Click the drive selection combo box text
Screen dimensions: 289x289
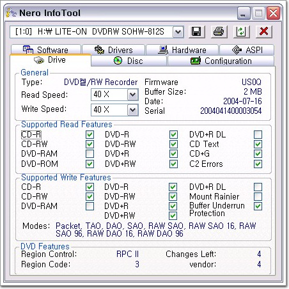click(x=90, y=32)
